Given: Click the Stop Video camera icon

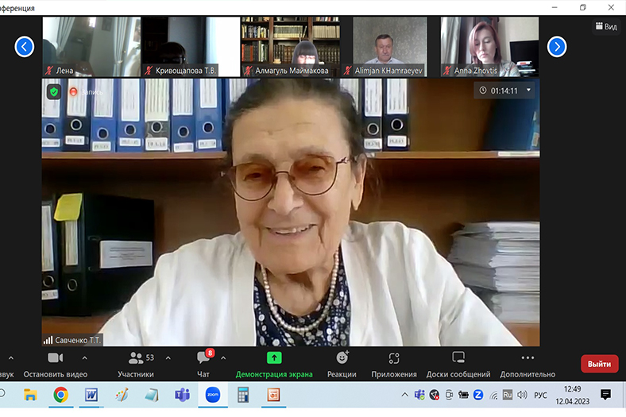Looking at the screenshot, I should click(x=55, y=358).
